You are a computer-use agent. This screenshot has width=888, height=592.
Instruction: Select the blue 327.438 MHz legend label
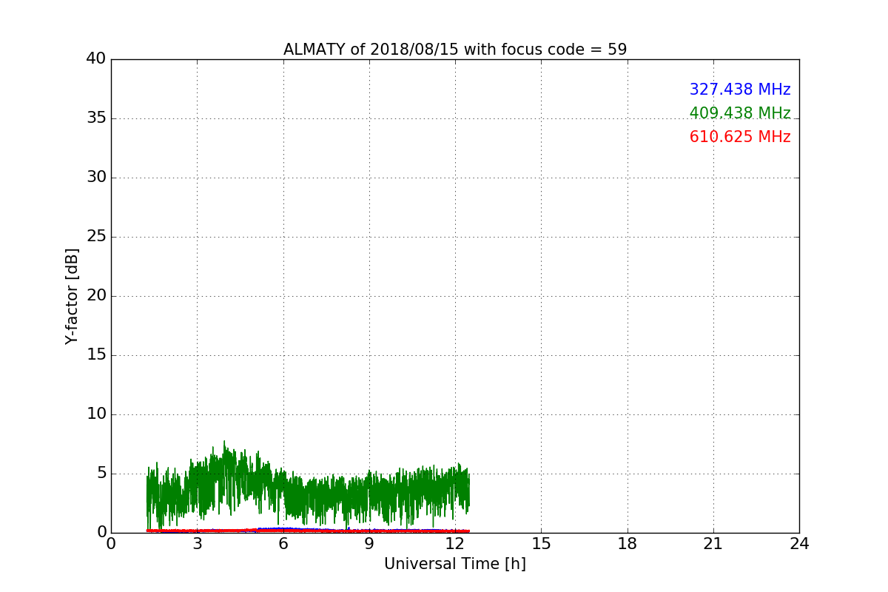click(740, 90)
